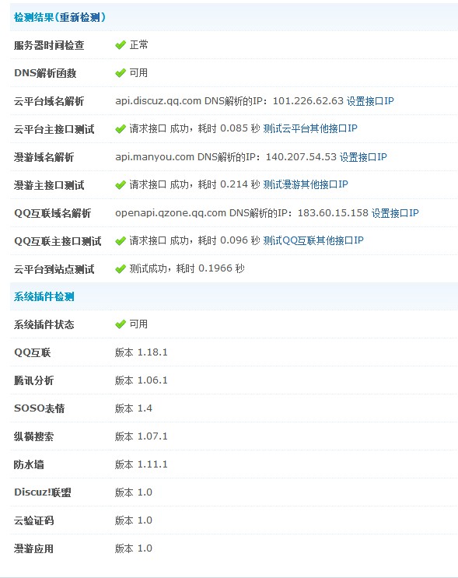Click green checkmark in 系统插件状态 row

[x=121, y=324]
